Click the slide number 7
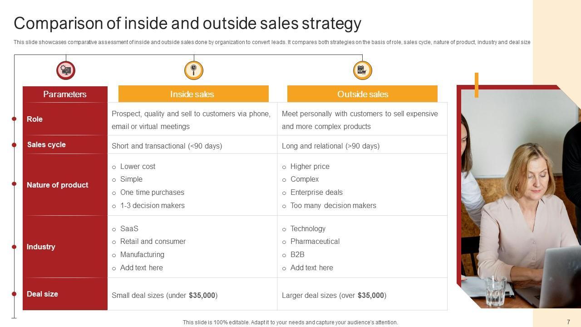Viewport: 581px width, 327px height. [568, 322]
